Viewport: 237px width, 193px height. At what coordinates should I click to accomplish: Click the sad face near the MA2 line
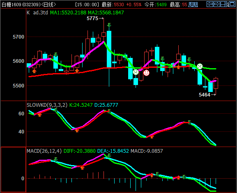coord(200,66)
